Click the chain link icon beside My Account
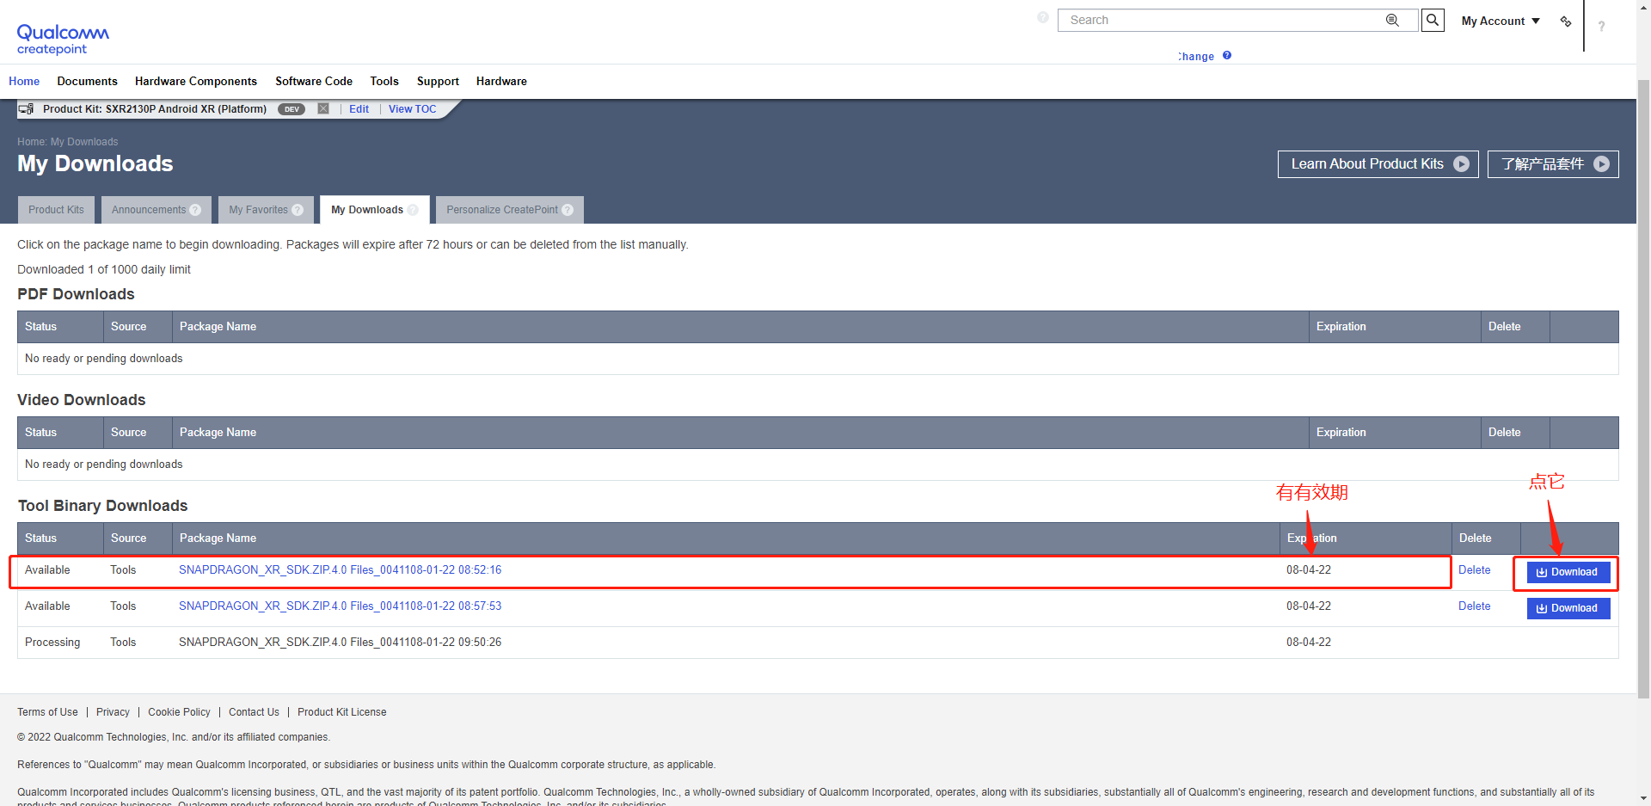Screen dimensions: 1651x806 pos(1566,22)
